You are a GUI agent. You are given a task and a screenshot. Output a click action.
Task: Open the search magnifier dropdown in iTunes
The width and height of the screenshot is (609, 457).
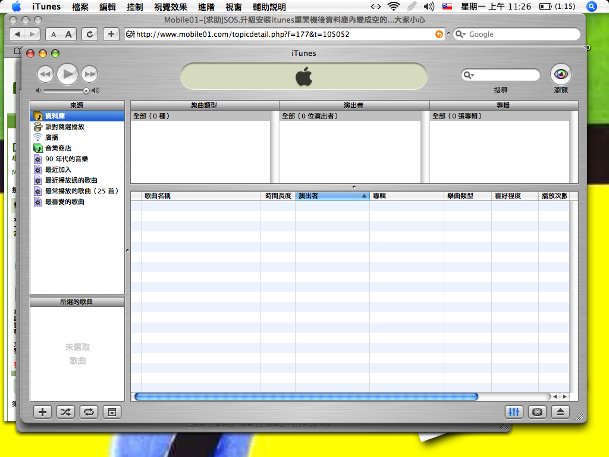pyautogui.click(x=469, y=75)
